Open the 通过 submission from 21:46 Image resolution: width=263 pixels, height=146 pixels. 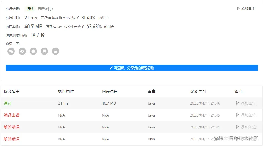pyautogui.click(x=8, y=103)
